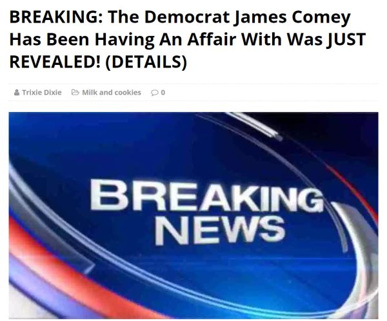Viewport: 387px width, 321px height.
Task: Click the word "Democrat" in the headline
Action: (186, 17)
